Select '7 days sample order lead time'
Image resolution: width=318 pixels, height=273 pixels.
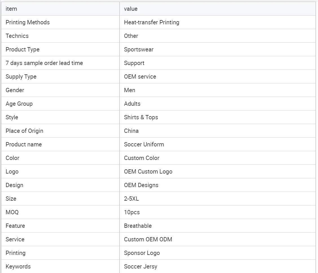coord(44,63)
